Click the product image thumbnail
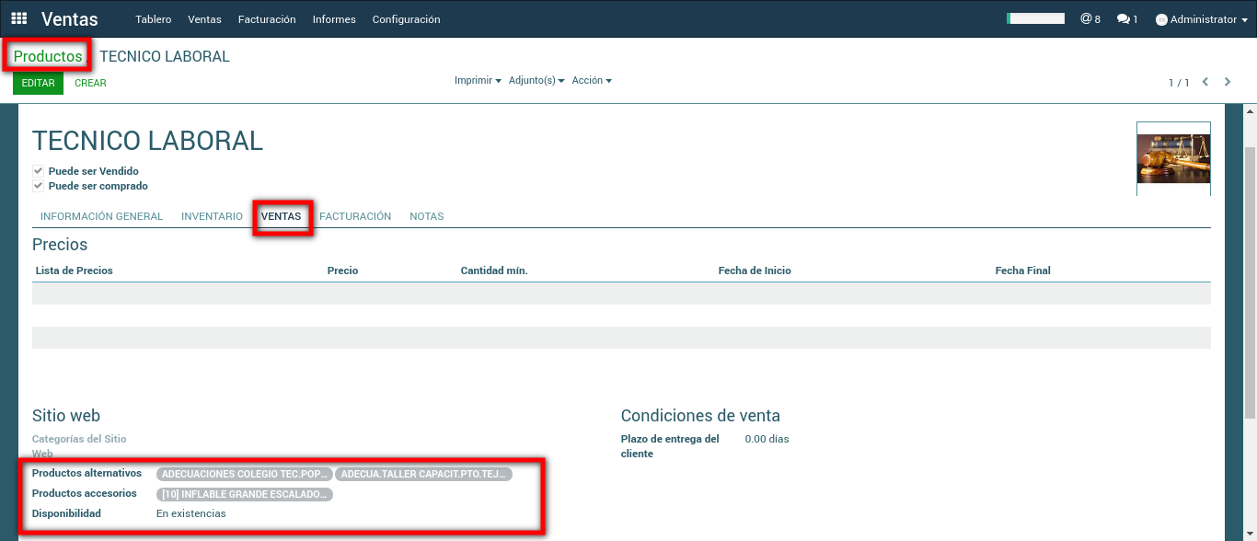 pyautogui.click(x=1173, y=158)
